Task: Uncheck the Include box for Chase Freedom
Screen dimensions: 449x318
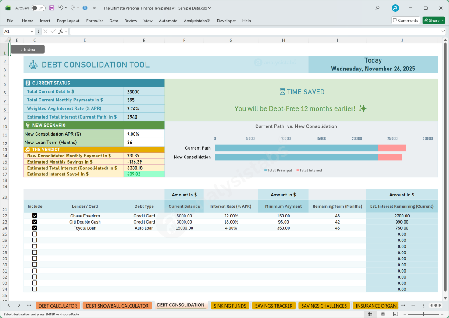Action: [x=35, y=216]
